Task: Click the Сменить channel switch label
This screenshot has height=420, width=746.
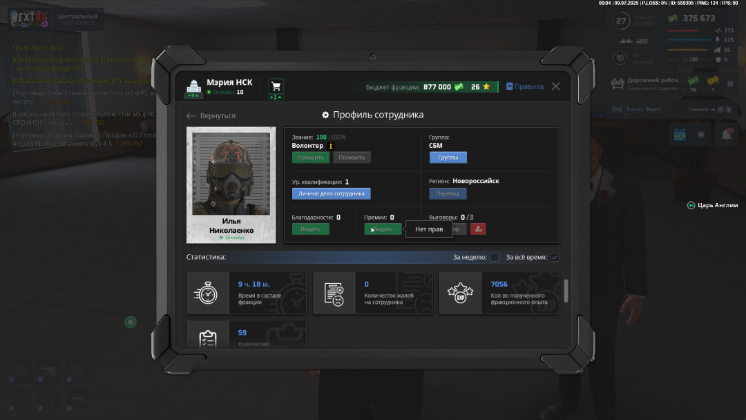Action: click(x=698, y=109)
